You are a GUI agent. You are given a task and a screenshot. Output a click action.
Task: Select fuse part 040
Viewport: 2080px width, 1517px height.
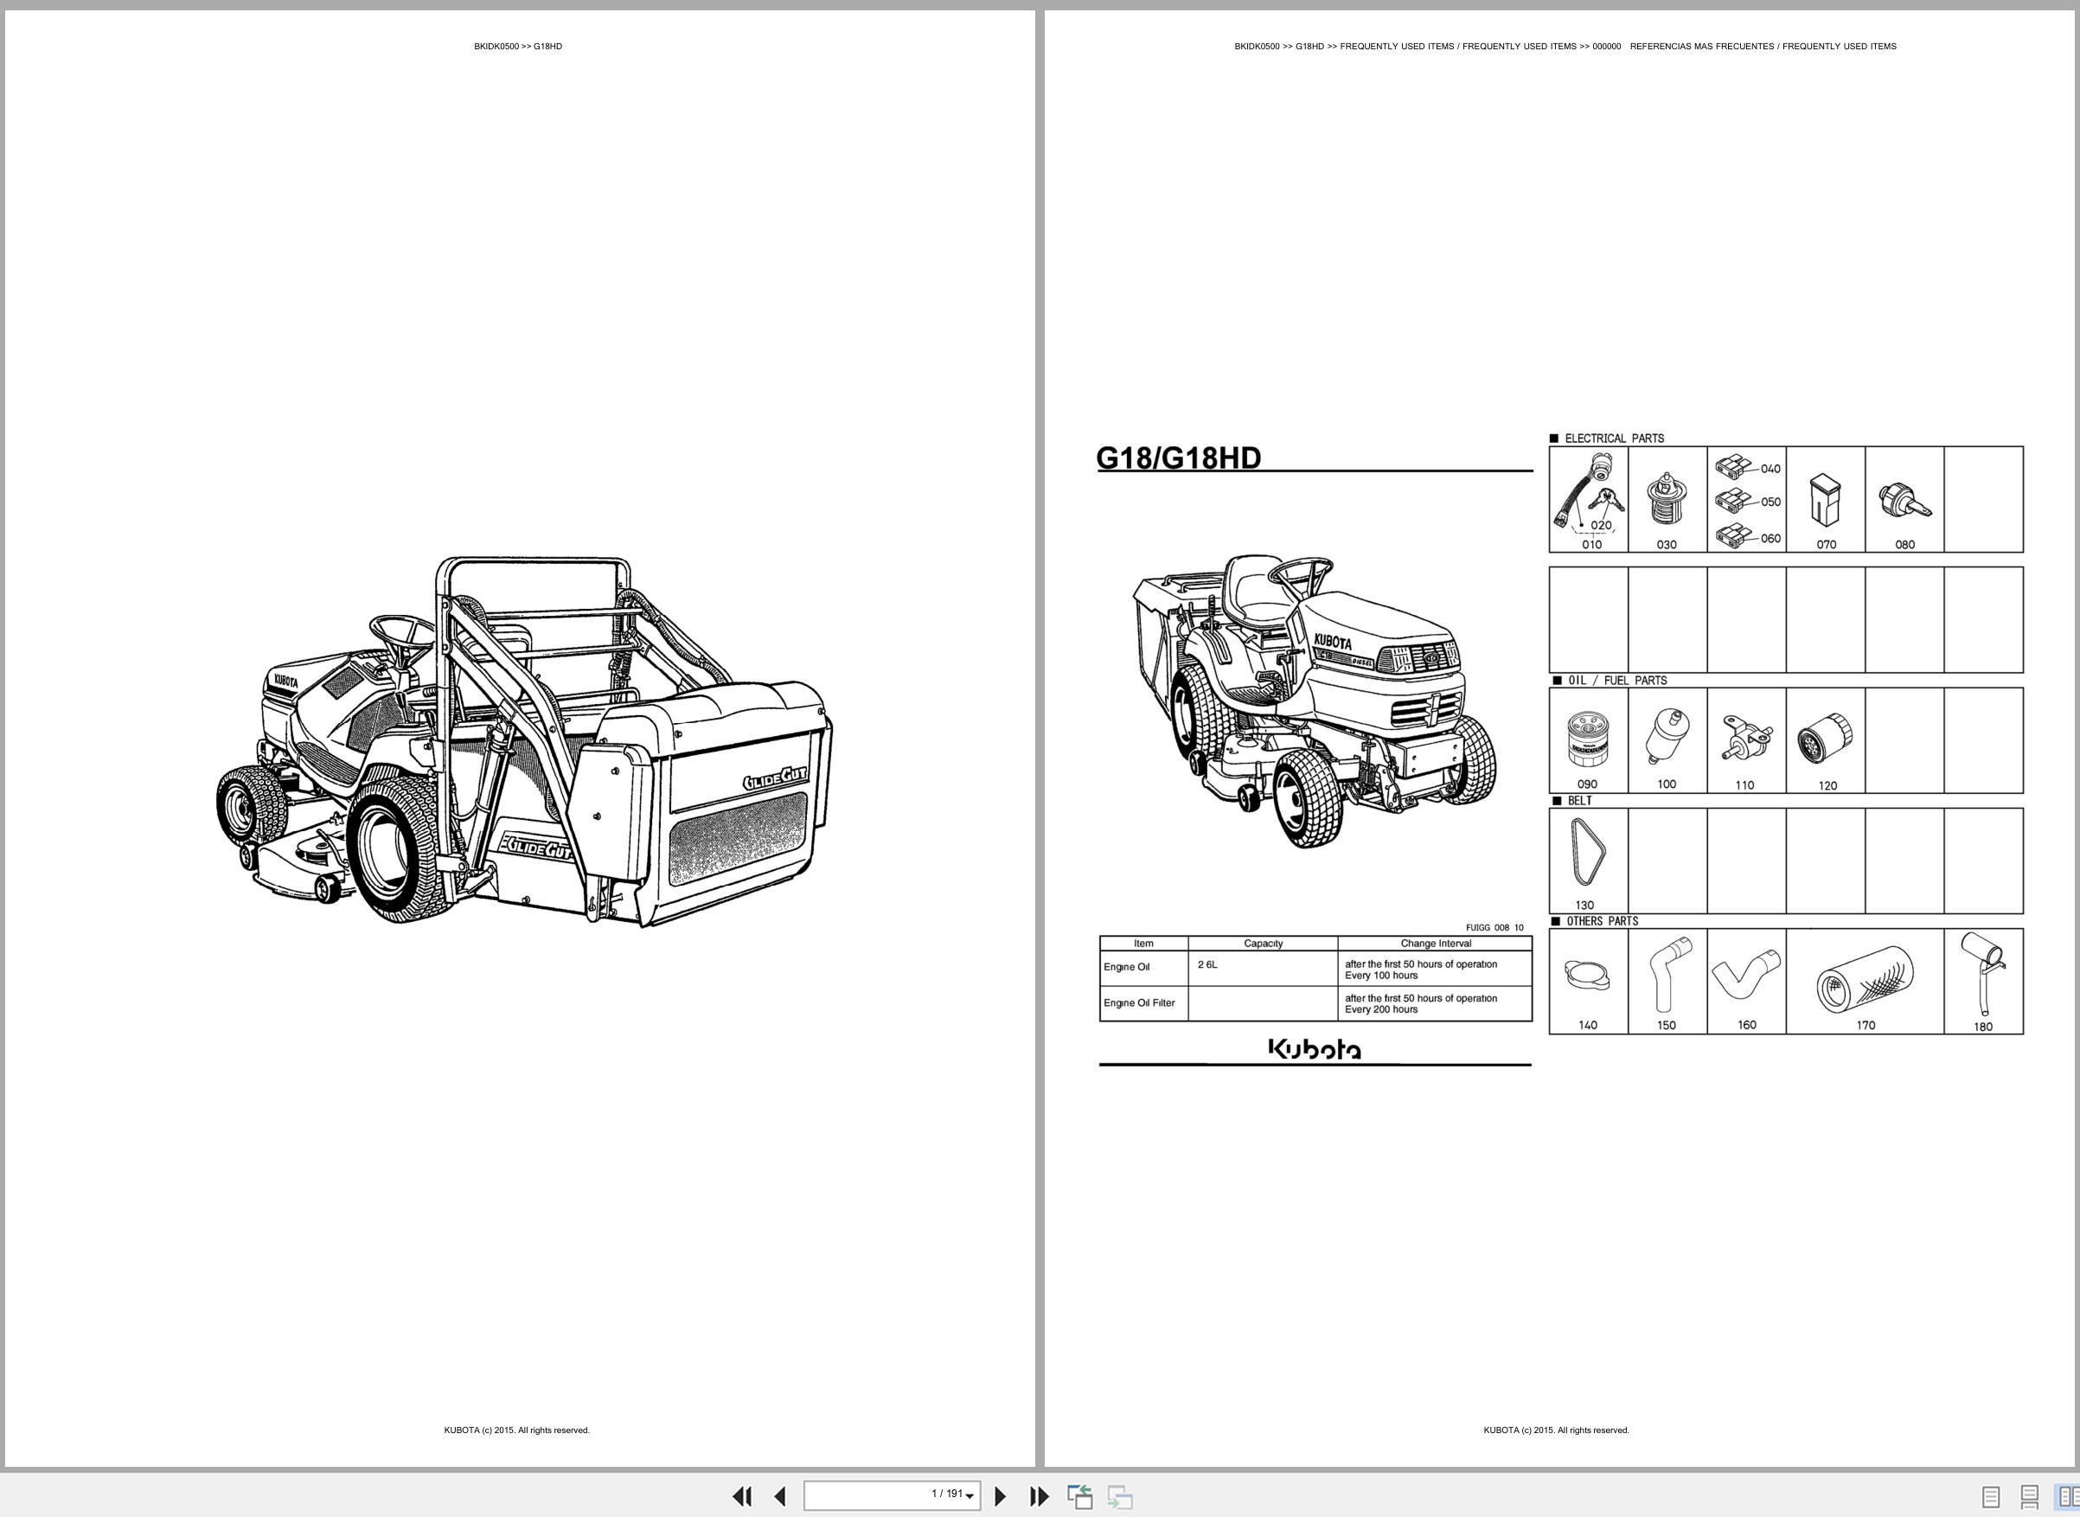[x=1747, y=467]
